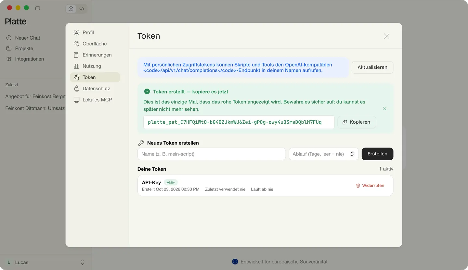Click the plus icon beside Neuer Chat
The height and width of the screenshot is (270, 468).
tap(9, 38)
